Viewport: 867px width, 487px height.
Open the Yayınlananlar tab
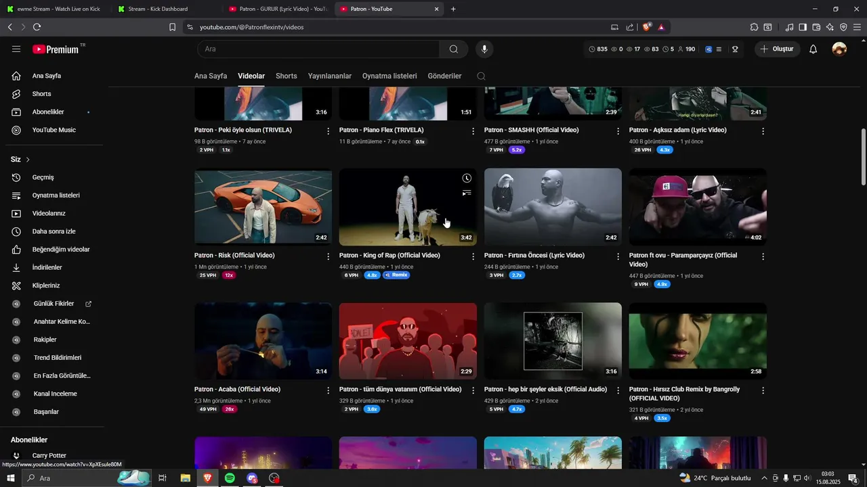coord(330,76)
